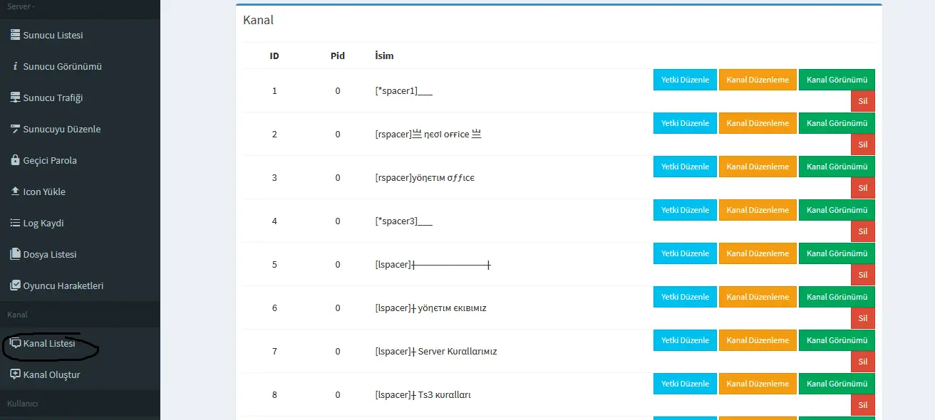
Task: Open Oyuncu Haraketleri menu item
Action: 63,285
